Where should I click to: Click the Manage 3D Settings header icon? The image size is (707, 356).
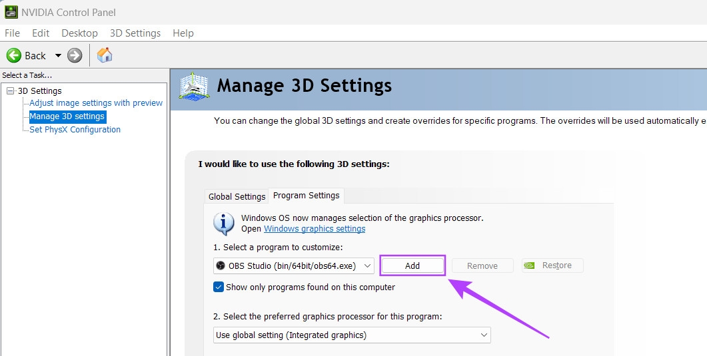tap(193, 86)
